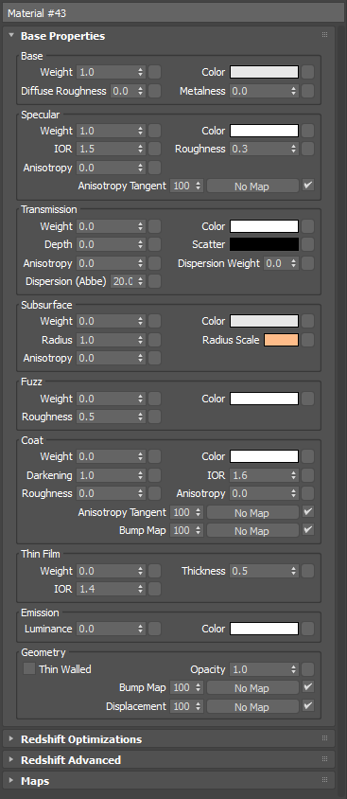
Task: Click the Specular Weight map slot button
Action: click(155, 131)
